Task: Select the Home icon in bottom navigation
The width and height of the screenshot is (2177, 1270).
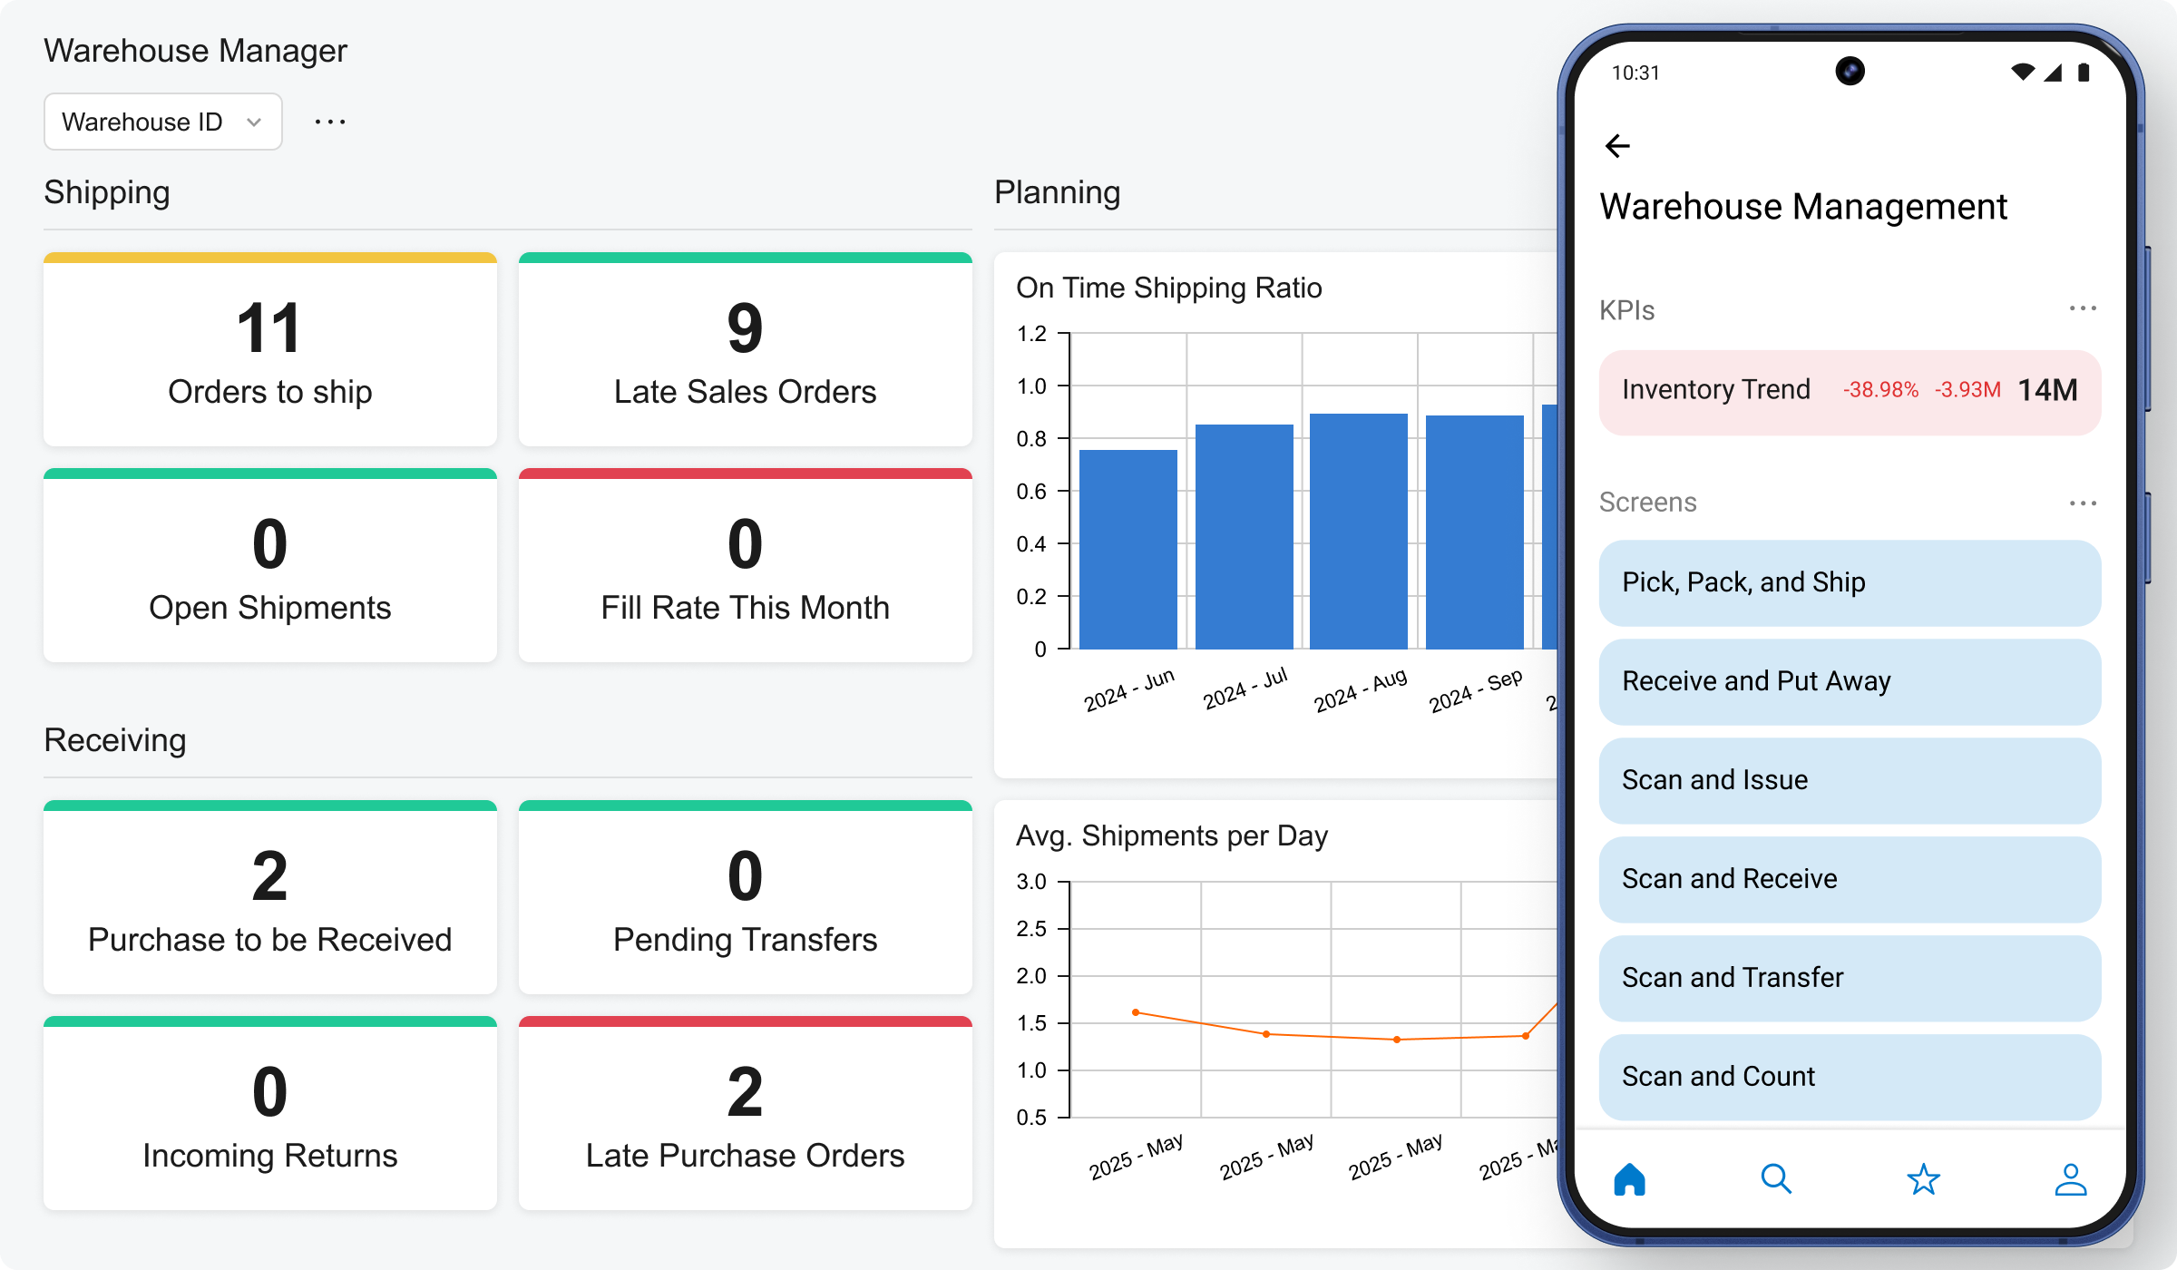Action: tap(1630, 1180)
